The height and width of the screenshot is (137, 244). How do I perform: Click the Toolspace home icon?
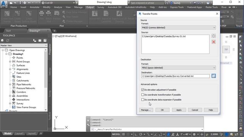point(2,41)
